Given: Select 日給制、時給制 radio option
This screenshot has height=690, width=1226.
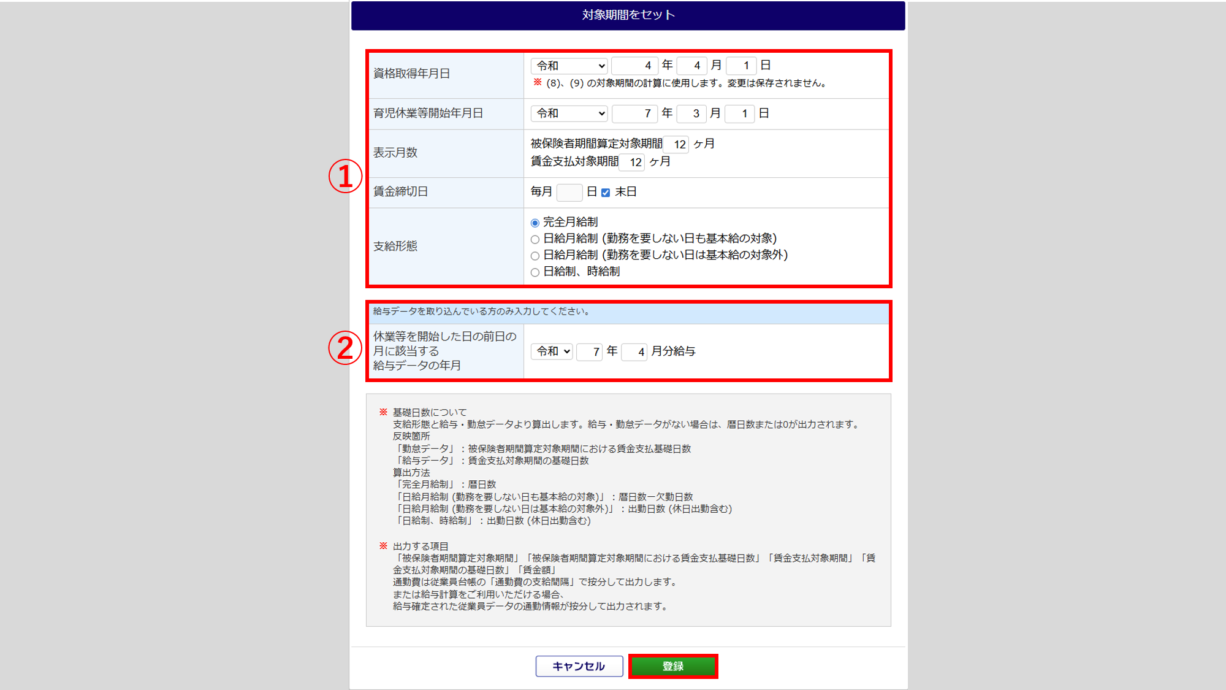Looking at the screenshot, I should (535, 272).
